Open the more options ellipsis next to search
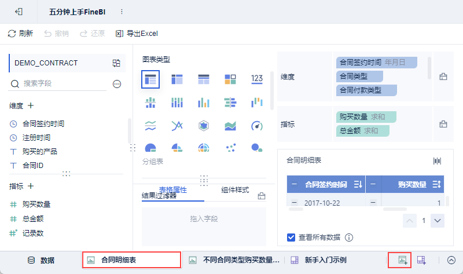 click(x=117, y=84)
